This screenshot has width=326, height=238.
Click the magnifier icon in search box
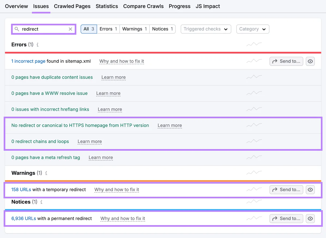17,29
